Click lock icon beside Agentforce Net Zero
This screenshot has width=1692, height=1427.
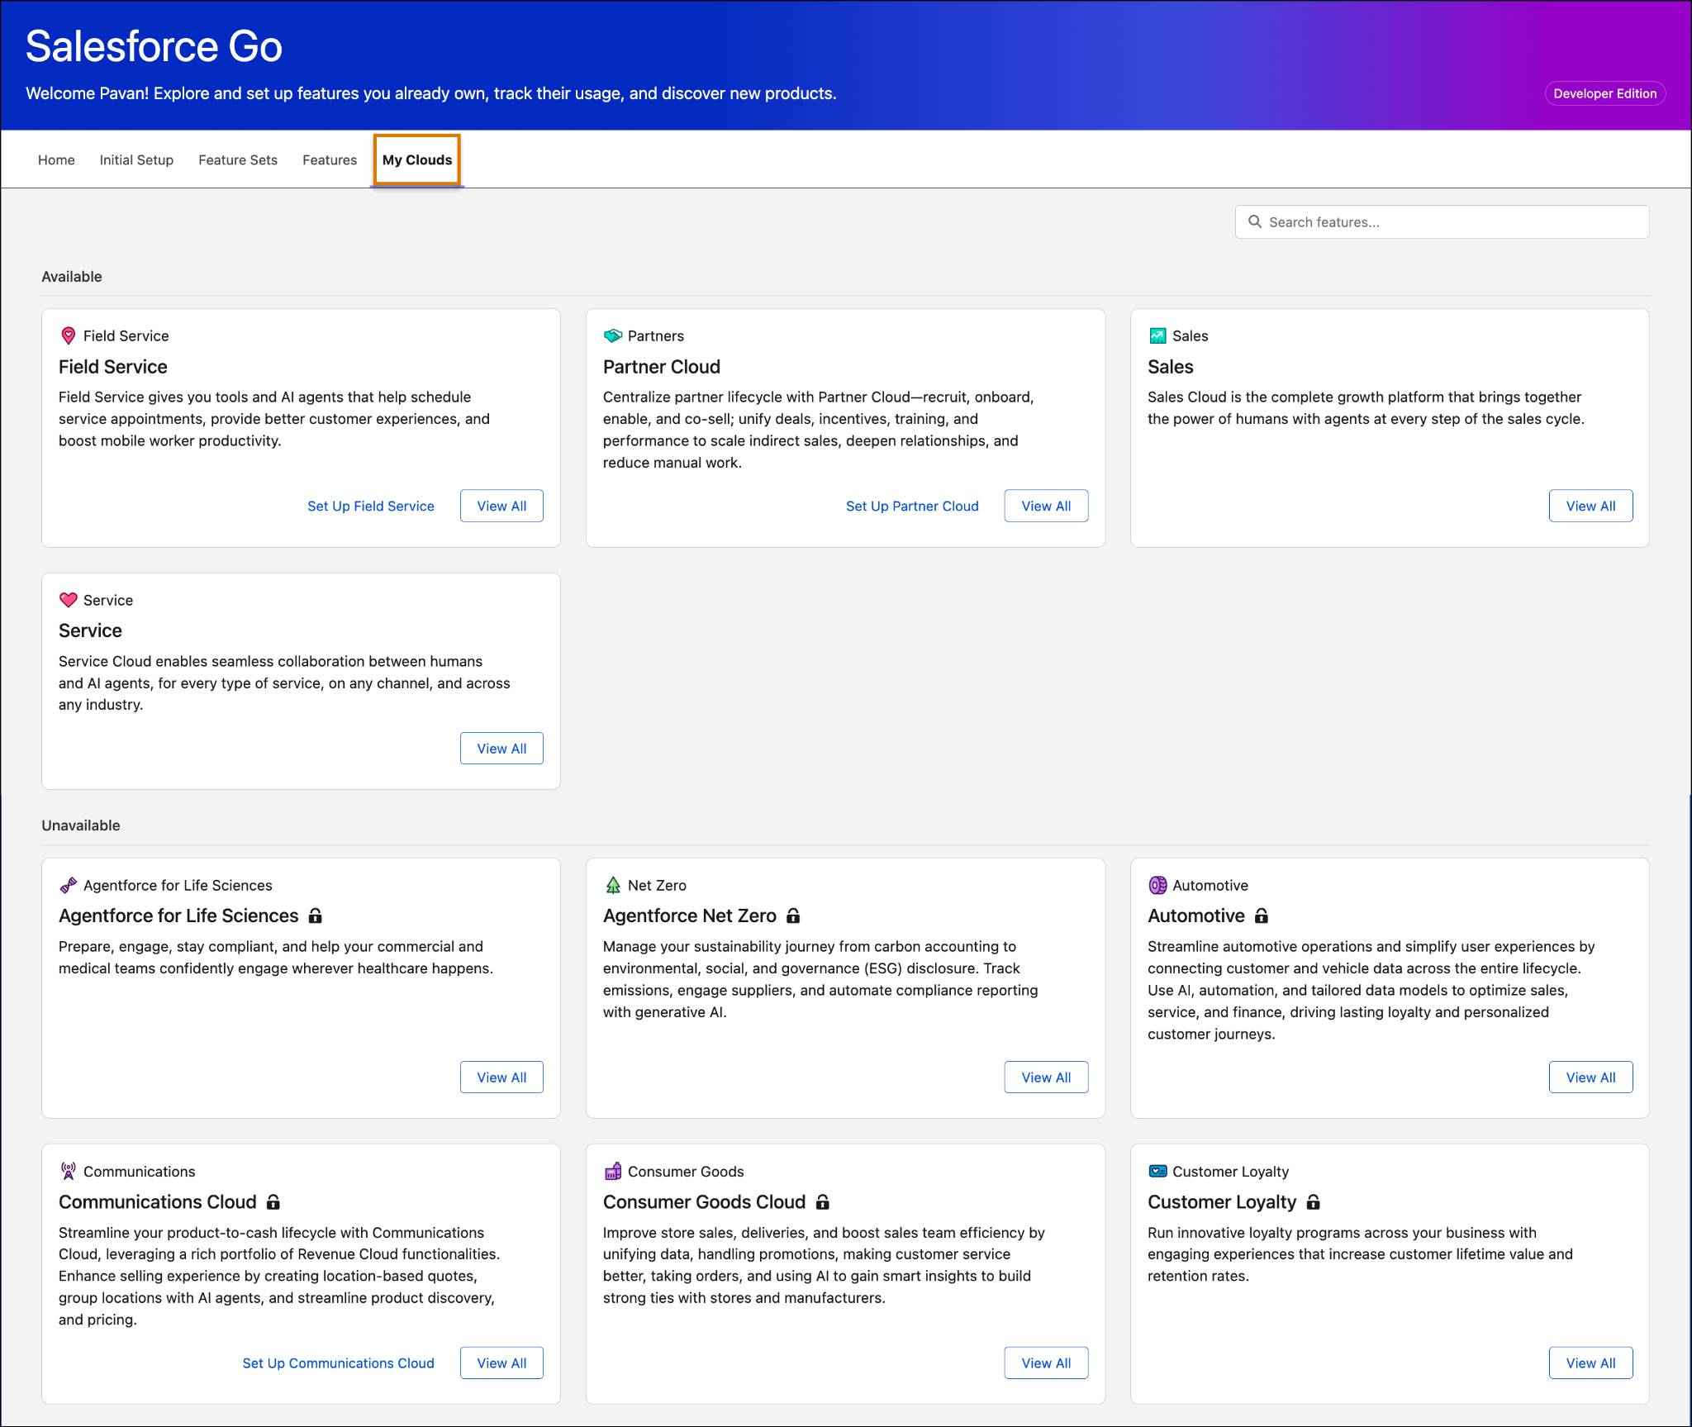coord(793,916)
